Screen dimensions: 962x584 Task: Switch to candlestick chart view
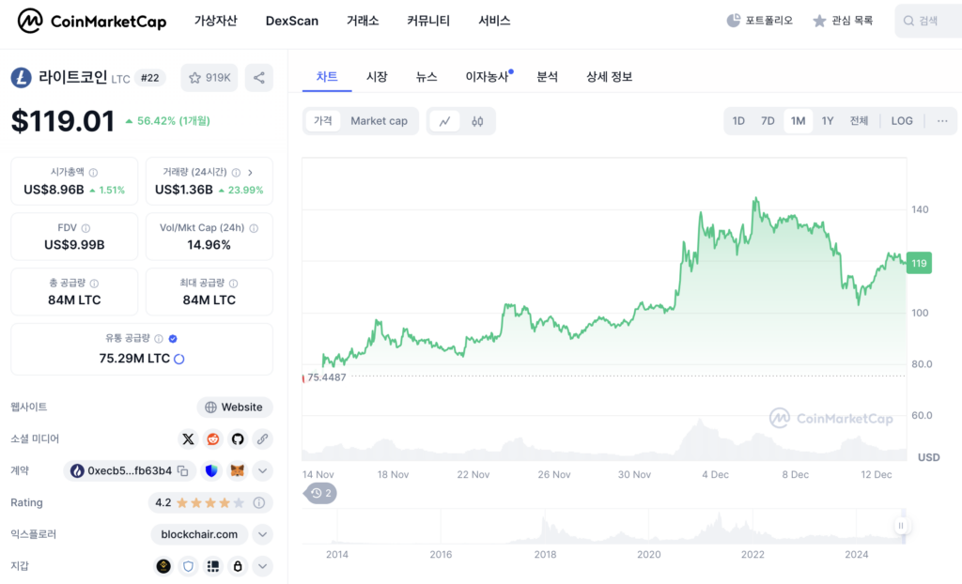pos(477,121)
